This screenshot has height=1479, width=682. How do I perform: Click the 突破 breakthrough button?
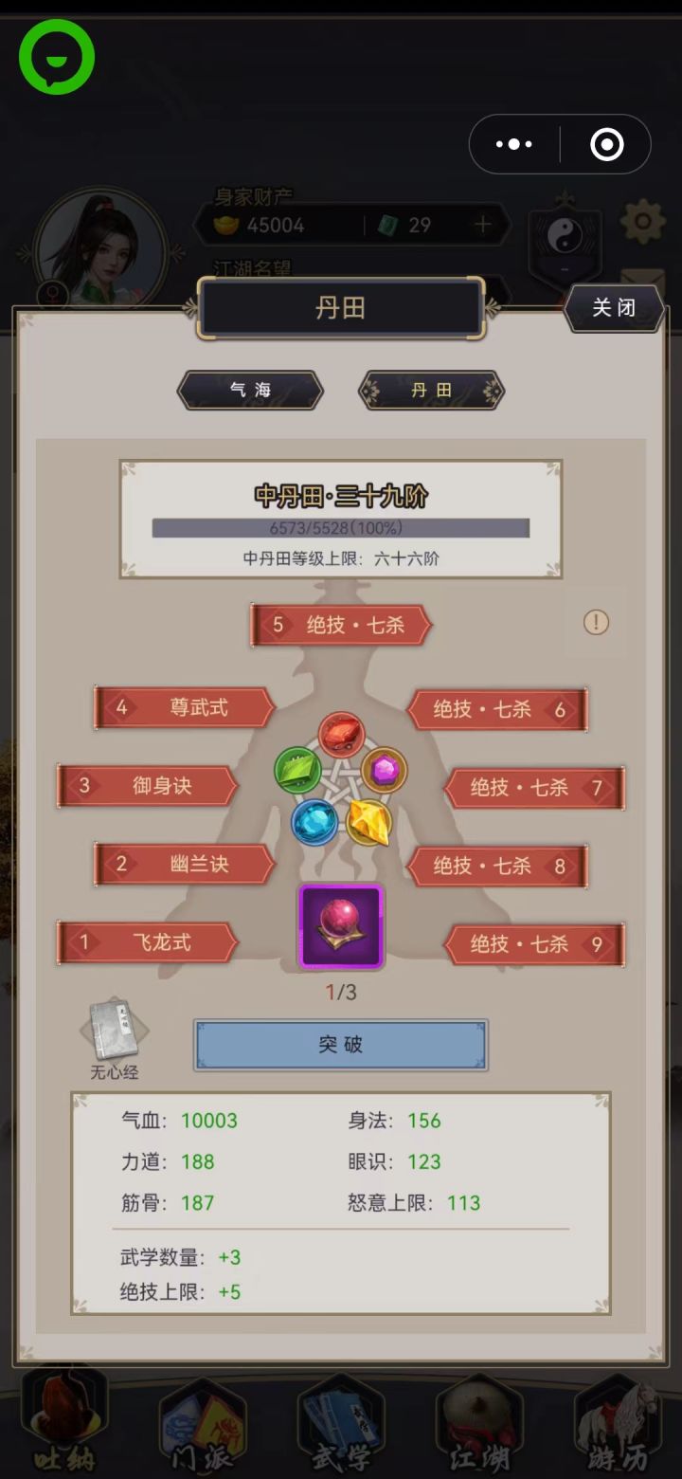(x=341, y=1045)
